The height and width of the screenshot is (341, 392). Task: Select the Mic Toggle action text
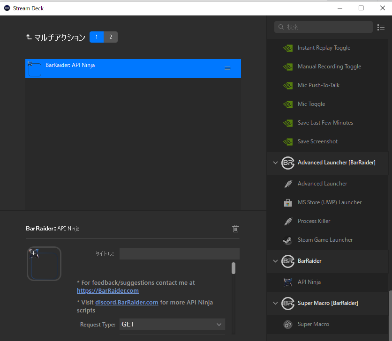tap(311, 104)
